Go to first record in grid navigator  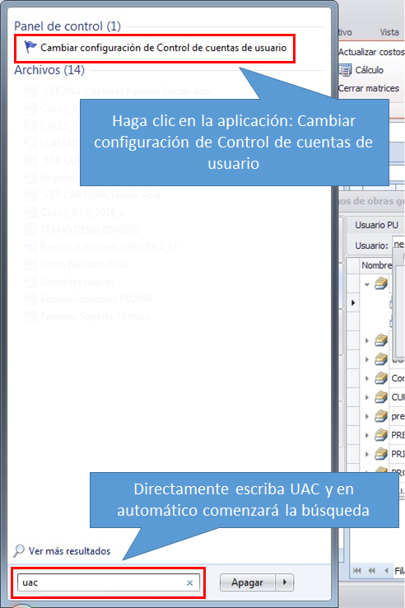tap(357, 570)
